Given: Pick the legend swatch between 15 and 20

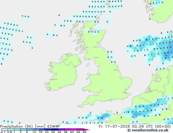Looking at the screenshot, I should (43, 129).
